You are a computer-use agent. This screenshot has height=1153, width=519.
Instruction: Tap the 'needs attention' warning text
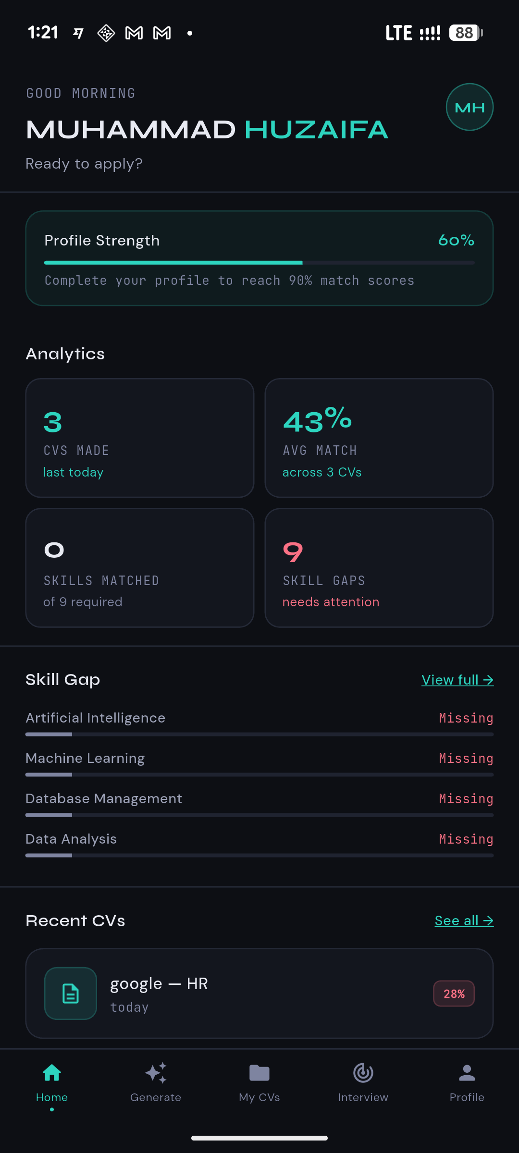(x=331, y=602)
